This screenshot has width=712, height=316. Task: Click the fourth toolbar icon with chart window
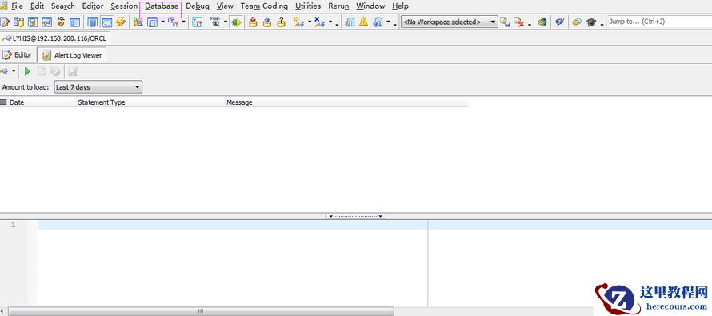pyautogui.click(x=46, y=22)
